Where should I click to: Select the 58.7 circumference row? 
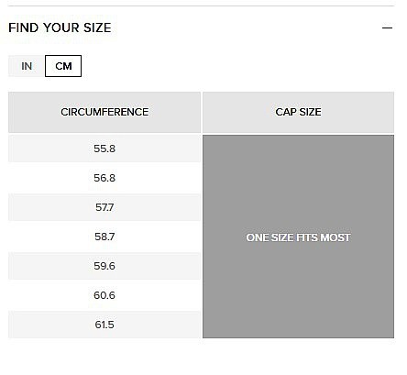click(104, 237)
